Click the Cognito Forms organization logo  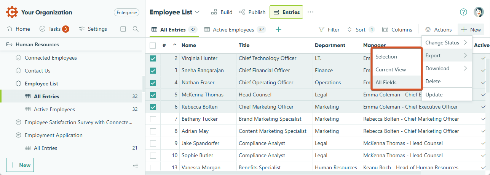click(x=12, y=12)
